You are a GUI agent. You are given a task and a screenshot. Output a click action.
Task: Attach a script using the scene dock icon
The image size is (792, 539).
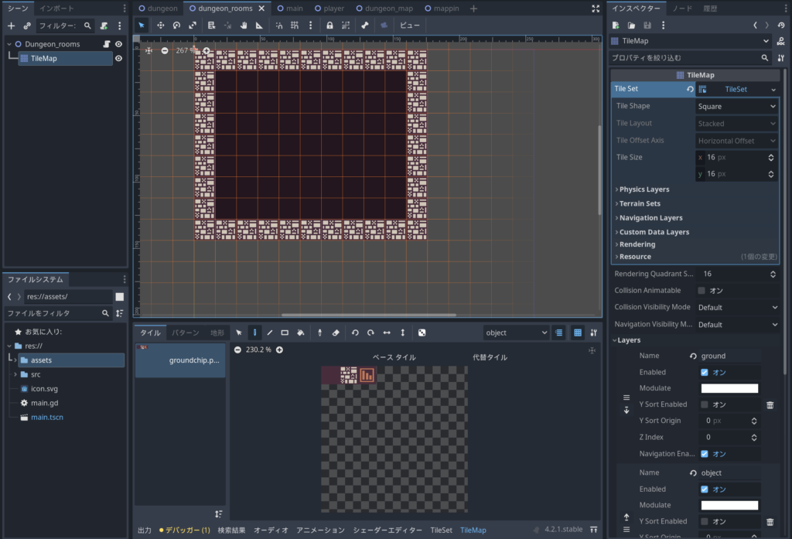[104, 26]
